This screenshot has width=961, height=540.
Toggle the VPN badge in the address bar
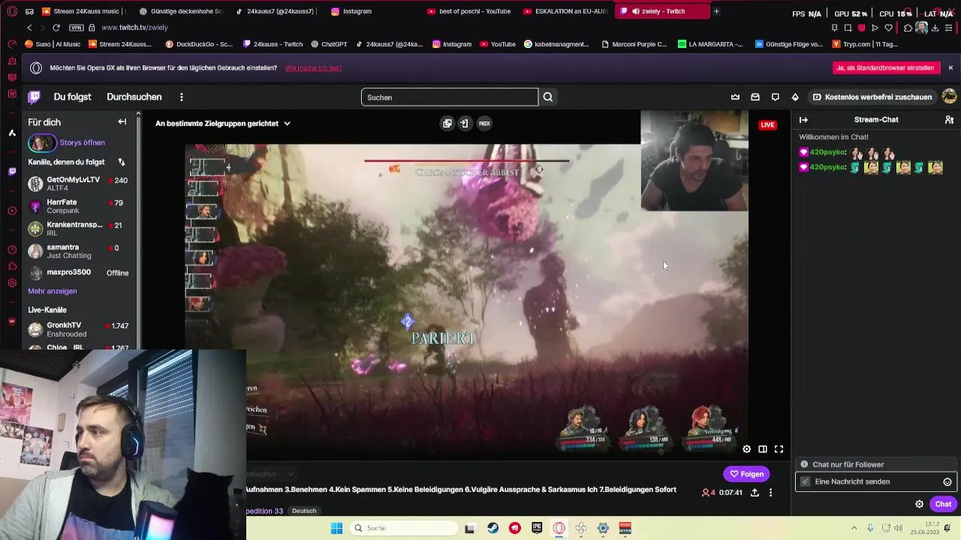tap(76, 28)
